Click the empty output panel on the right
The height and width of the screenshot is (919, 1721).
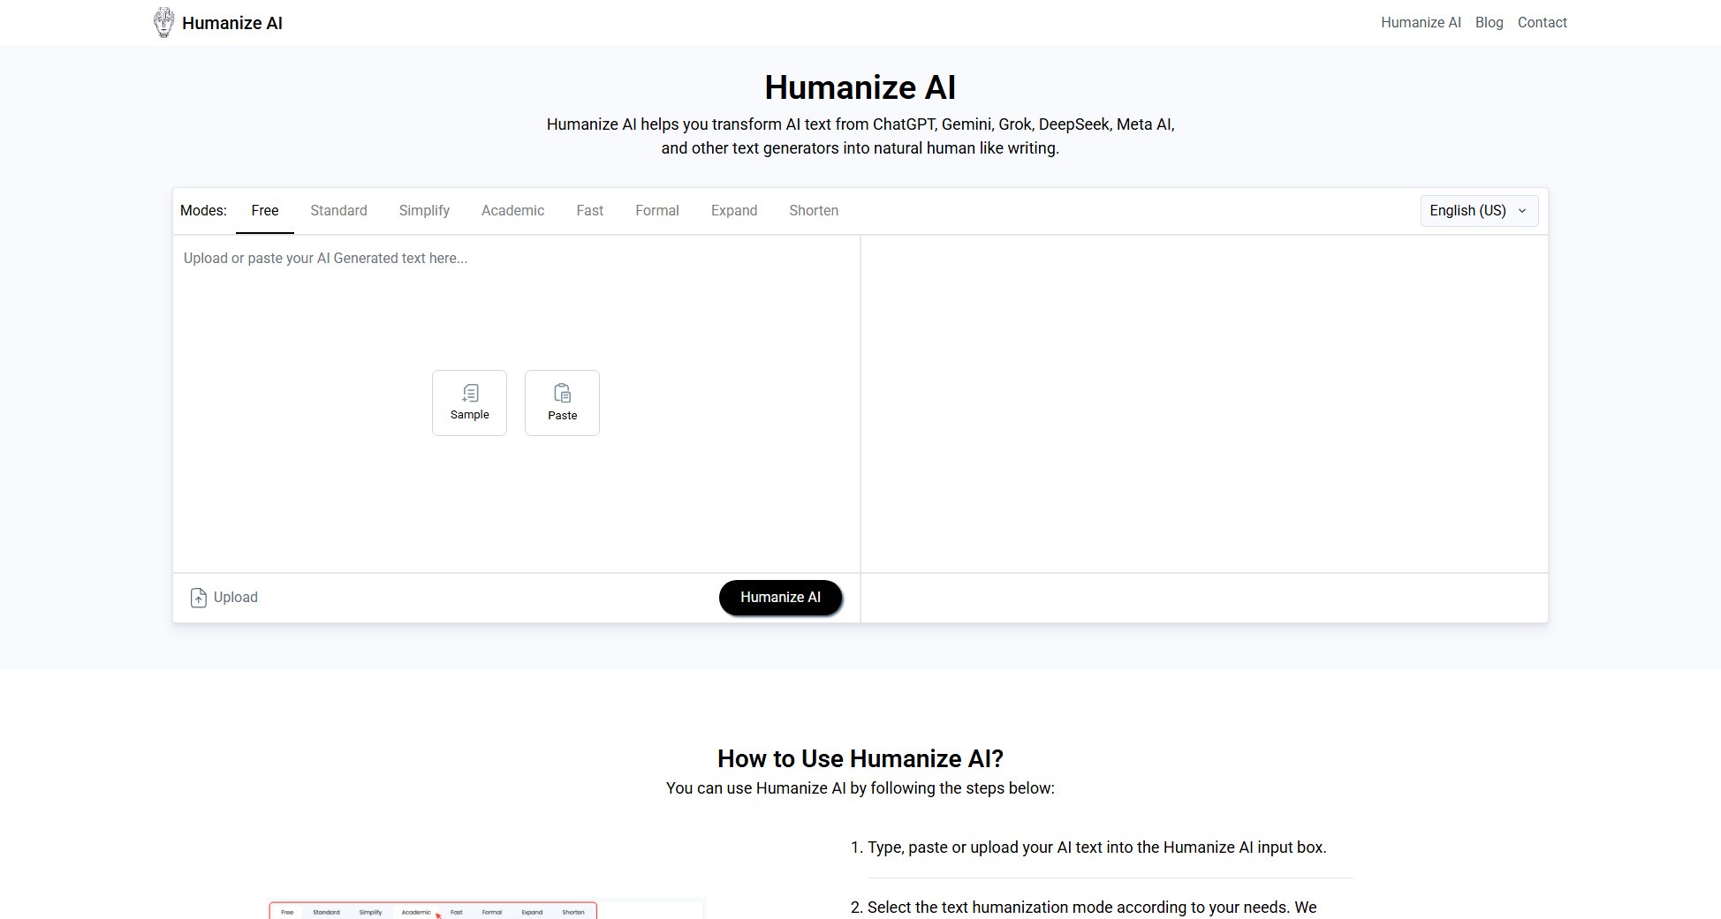[x=1204, y=404]
